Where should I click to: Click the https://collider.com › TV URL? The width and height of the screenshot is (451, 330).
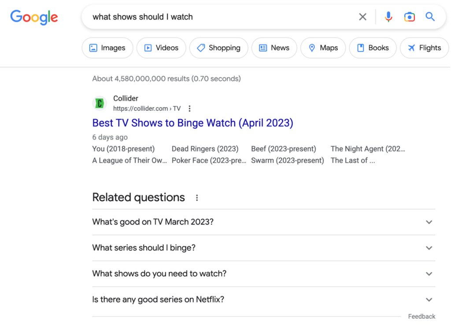(x=147, y=109)
